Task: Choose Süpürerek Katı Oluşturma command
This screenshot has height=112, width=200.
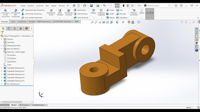Action: pos(33,10)
